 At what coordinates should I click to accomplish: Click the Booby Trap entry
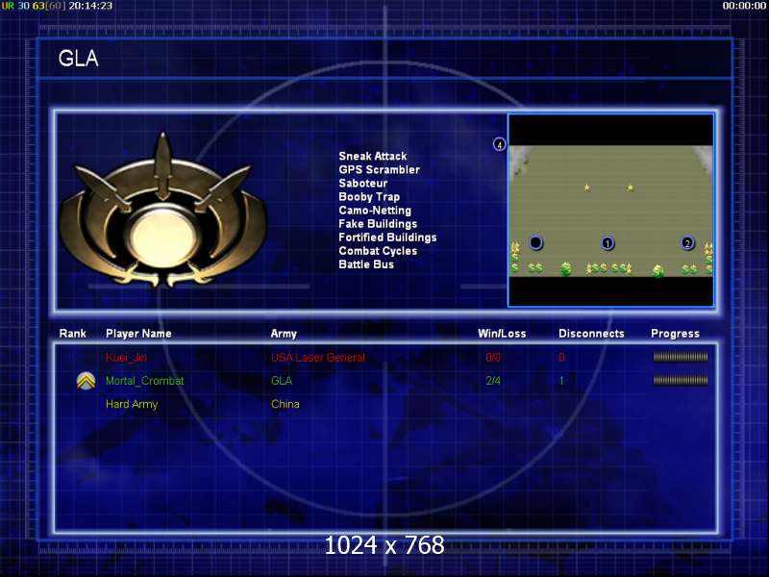pyautogui.click(x=369, y=197)
